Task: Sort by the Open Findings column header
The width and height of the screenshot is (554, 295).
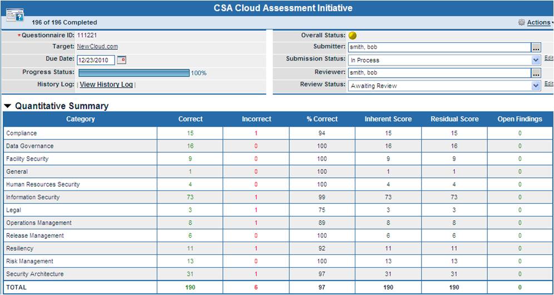Action: 520,119
